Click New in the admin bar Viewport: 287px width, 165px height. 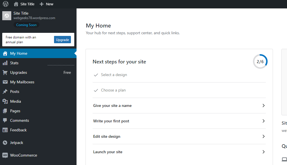50,4
